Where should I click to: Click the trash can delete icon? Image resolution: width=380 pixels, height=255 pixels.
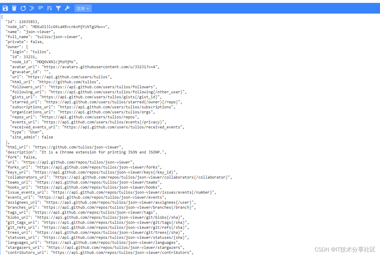point(14,8)
